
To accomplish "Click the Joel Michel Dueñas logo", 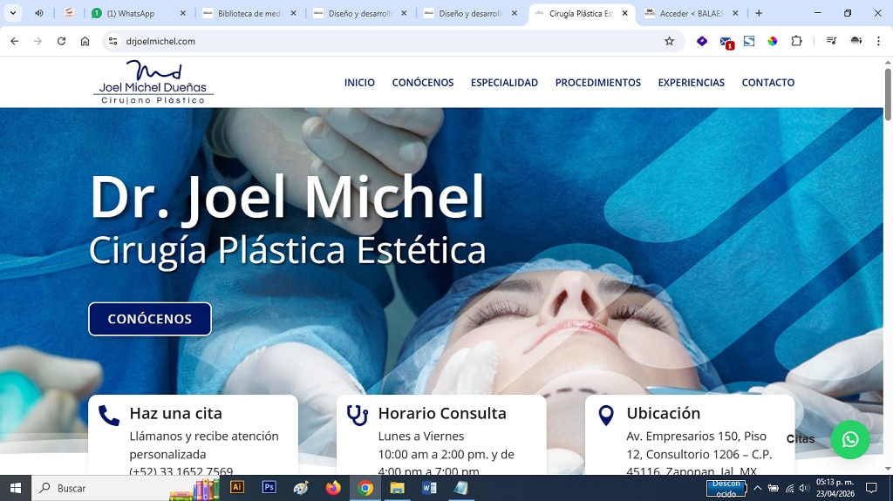I will click(153, 83).
